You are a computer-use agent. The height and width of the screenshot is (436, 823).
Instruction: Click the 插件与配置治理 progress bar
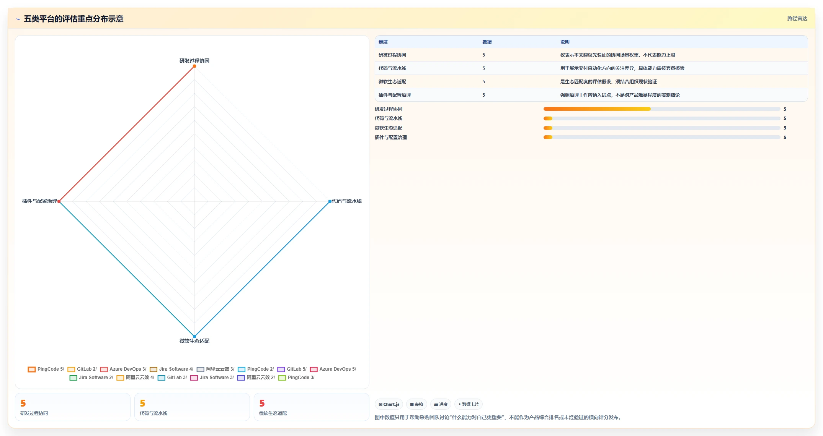tap(662, 137)
